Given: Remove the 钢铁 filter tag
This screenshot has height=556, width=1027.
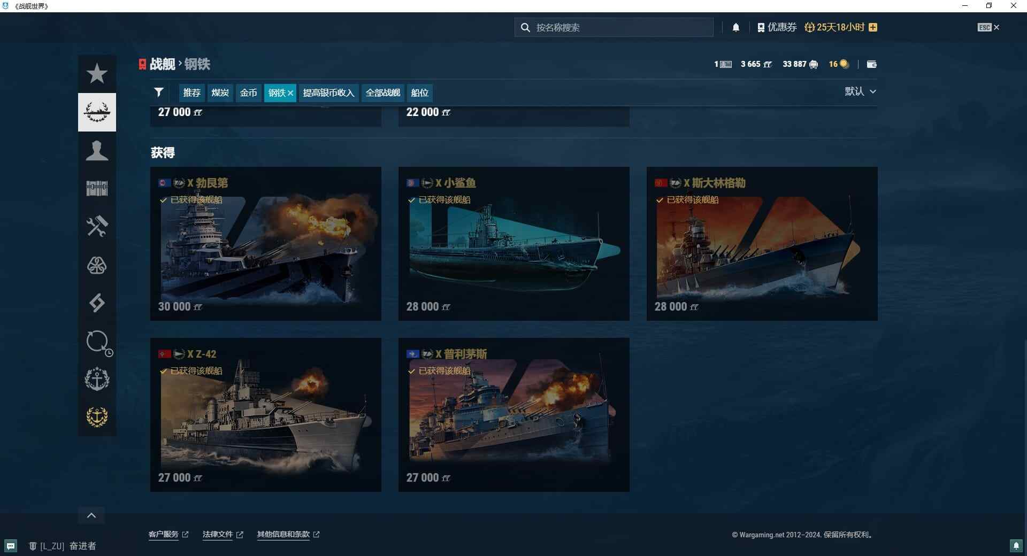Looking at the screenshot, I should point(290,92).
